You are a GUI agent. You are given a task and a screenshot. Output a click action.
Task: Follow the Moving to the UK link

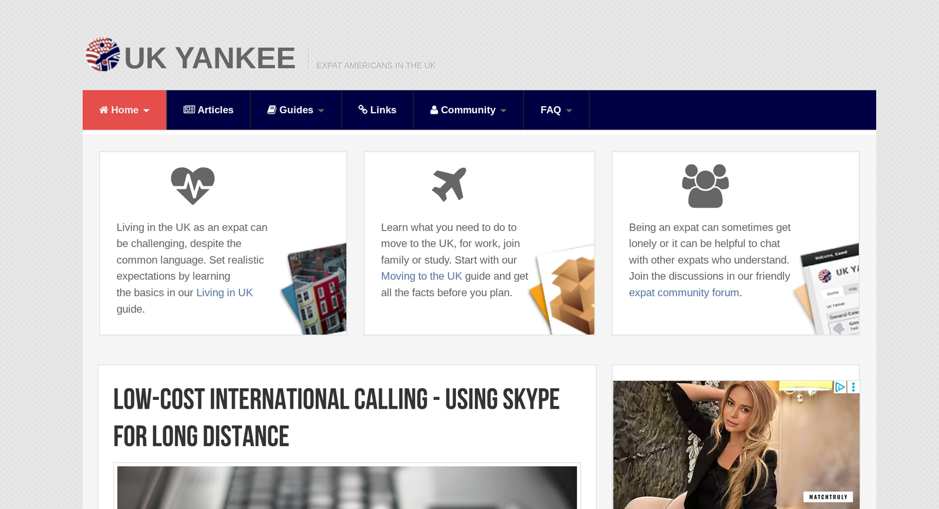click(421, 276)
